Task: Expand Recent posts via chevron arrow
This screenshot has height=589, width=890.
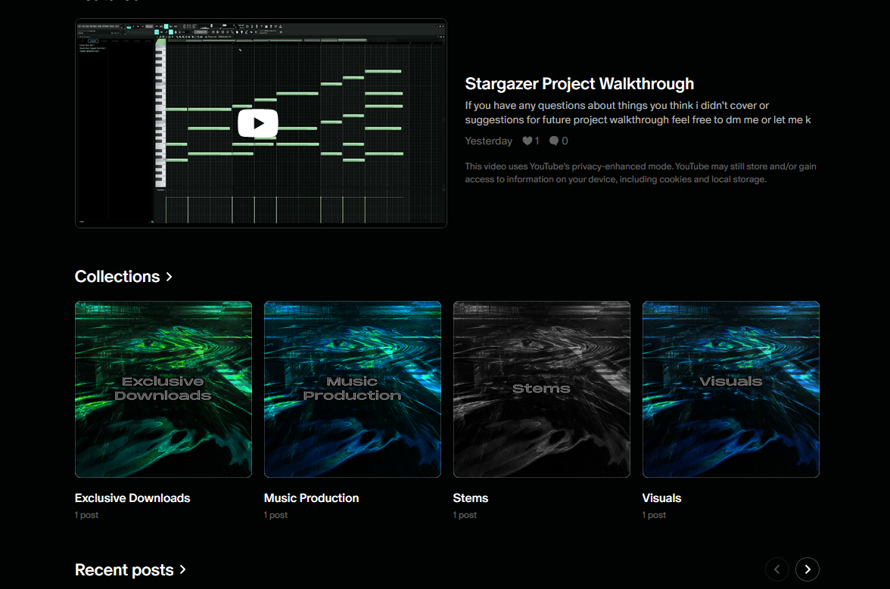Action: coord(183,570)
